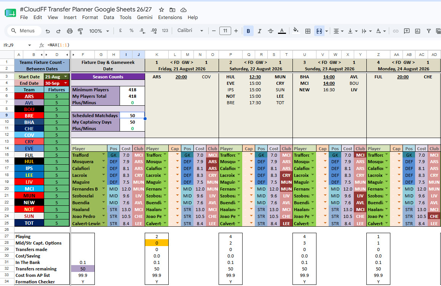This screenshot has width=441, height=286.
Task: Open the Calibri font dropdown
Action: [x=190, y=30]
